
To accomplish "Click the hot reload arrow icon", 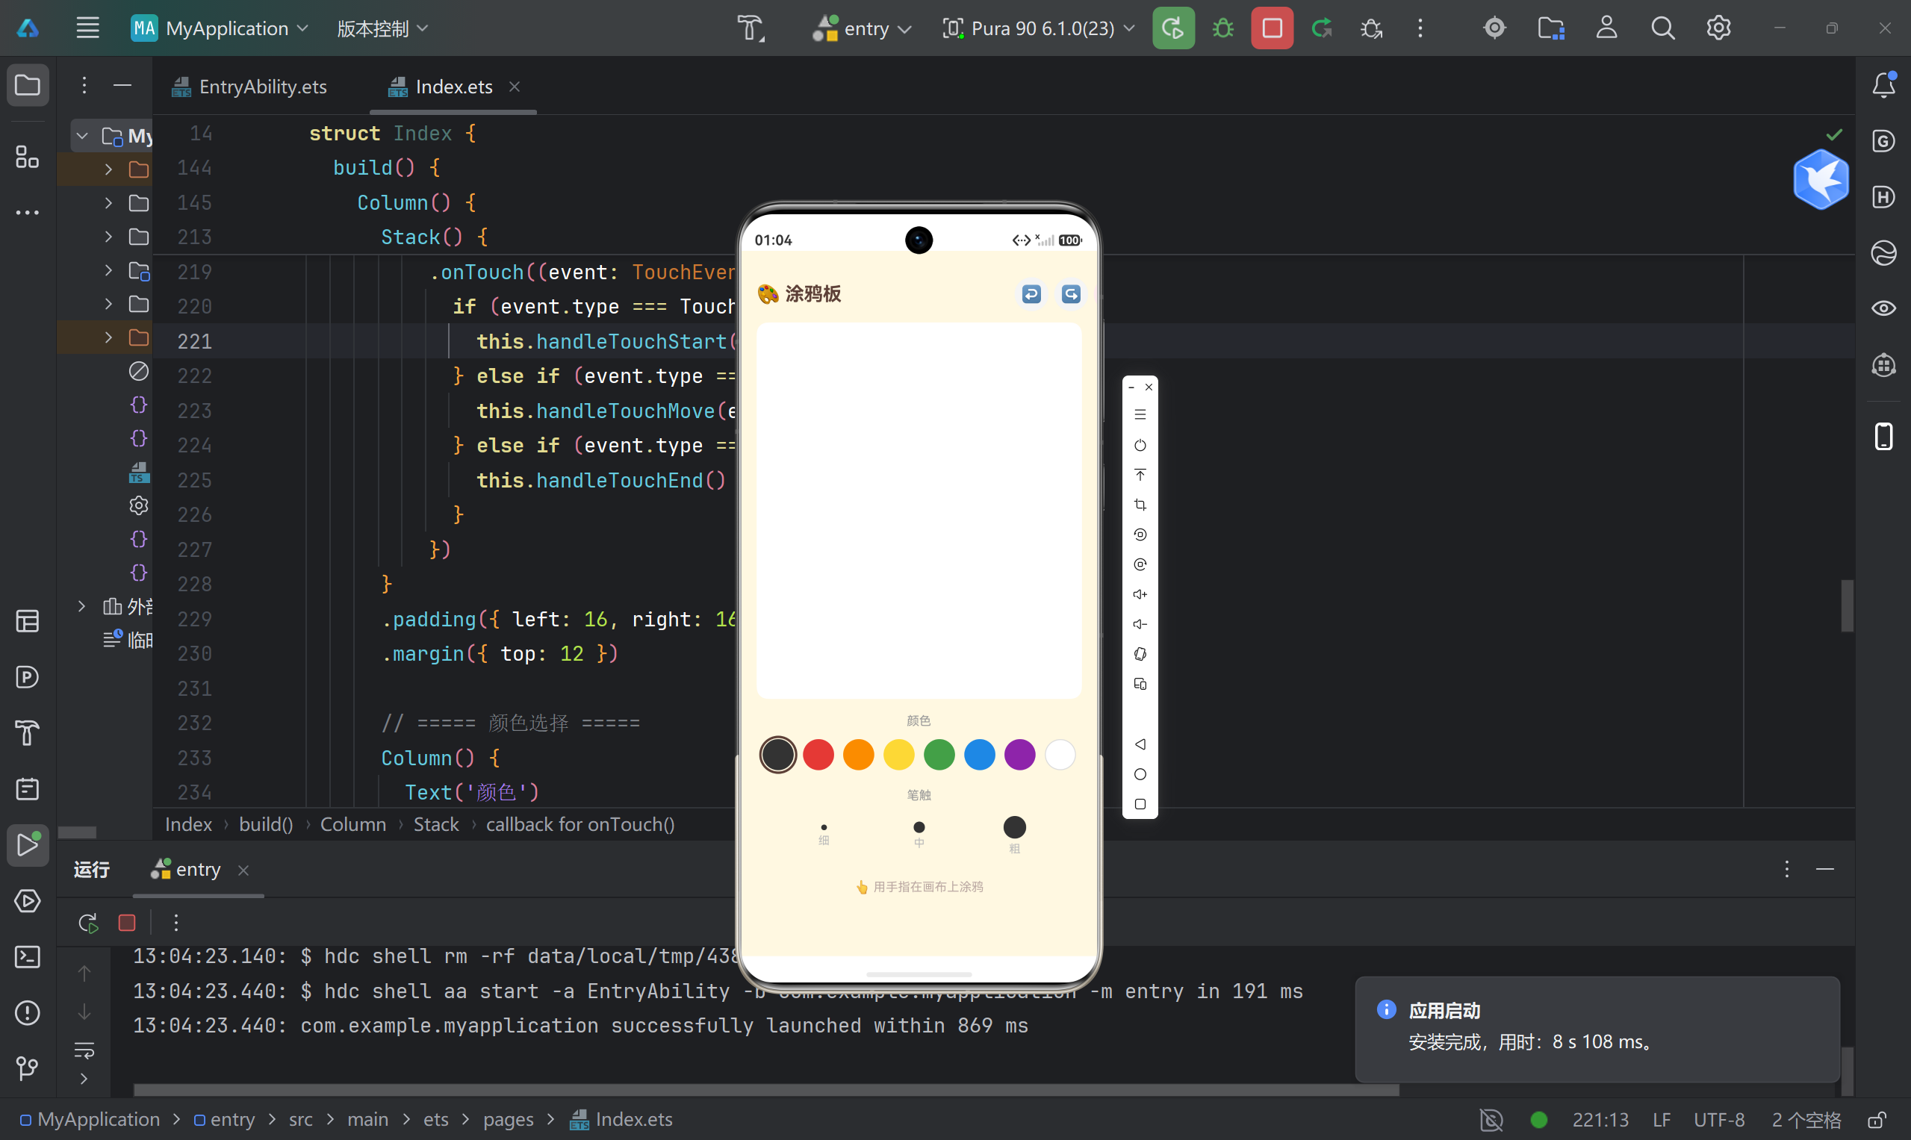I will (1322, 28).
